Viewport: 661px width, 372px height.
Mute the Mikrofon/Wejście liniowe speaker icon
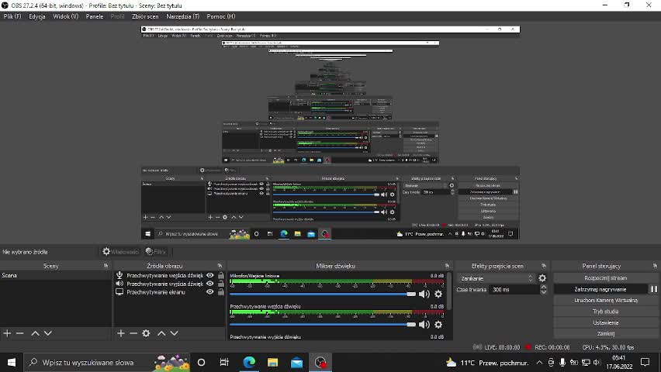pos(424,294)
